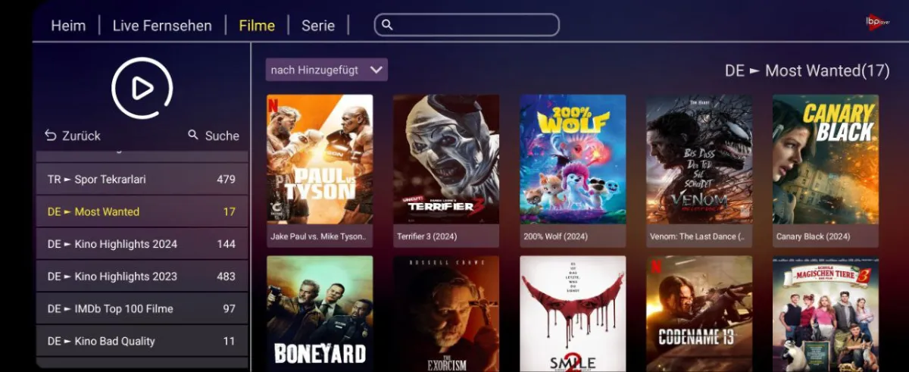Open the Smile 2 movie poster
The width and height of the screenshot is (909, 372).
pyautogui.click(x=573, y=313)
